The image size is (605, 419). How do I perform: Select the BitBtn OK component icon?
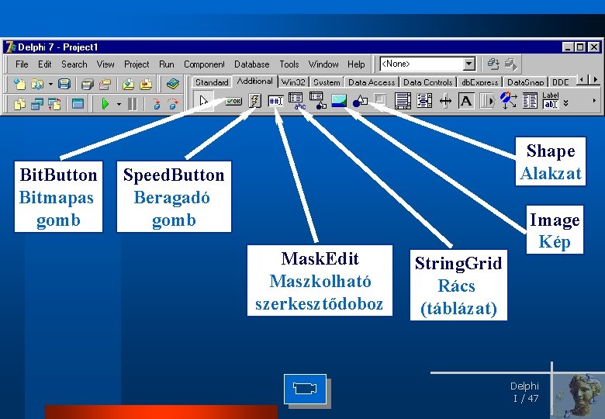coord(233,101)
